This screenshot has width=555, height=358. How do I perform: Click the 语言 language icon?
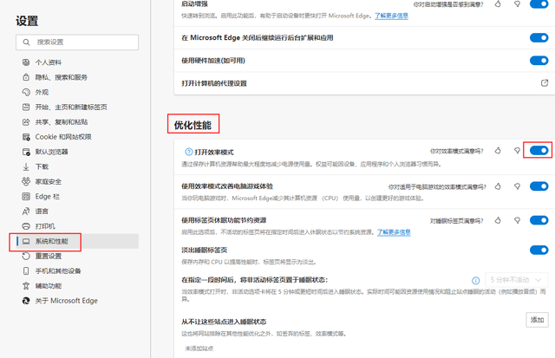26,212
